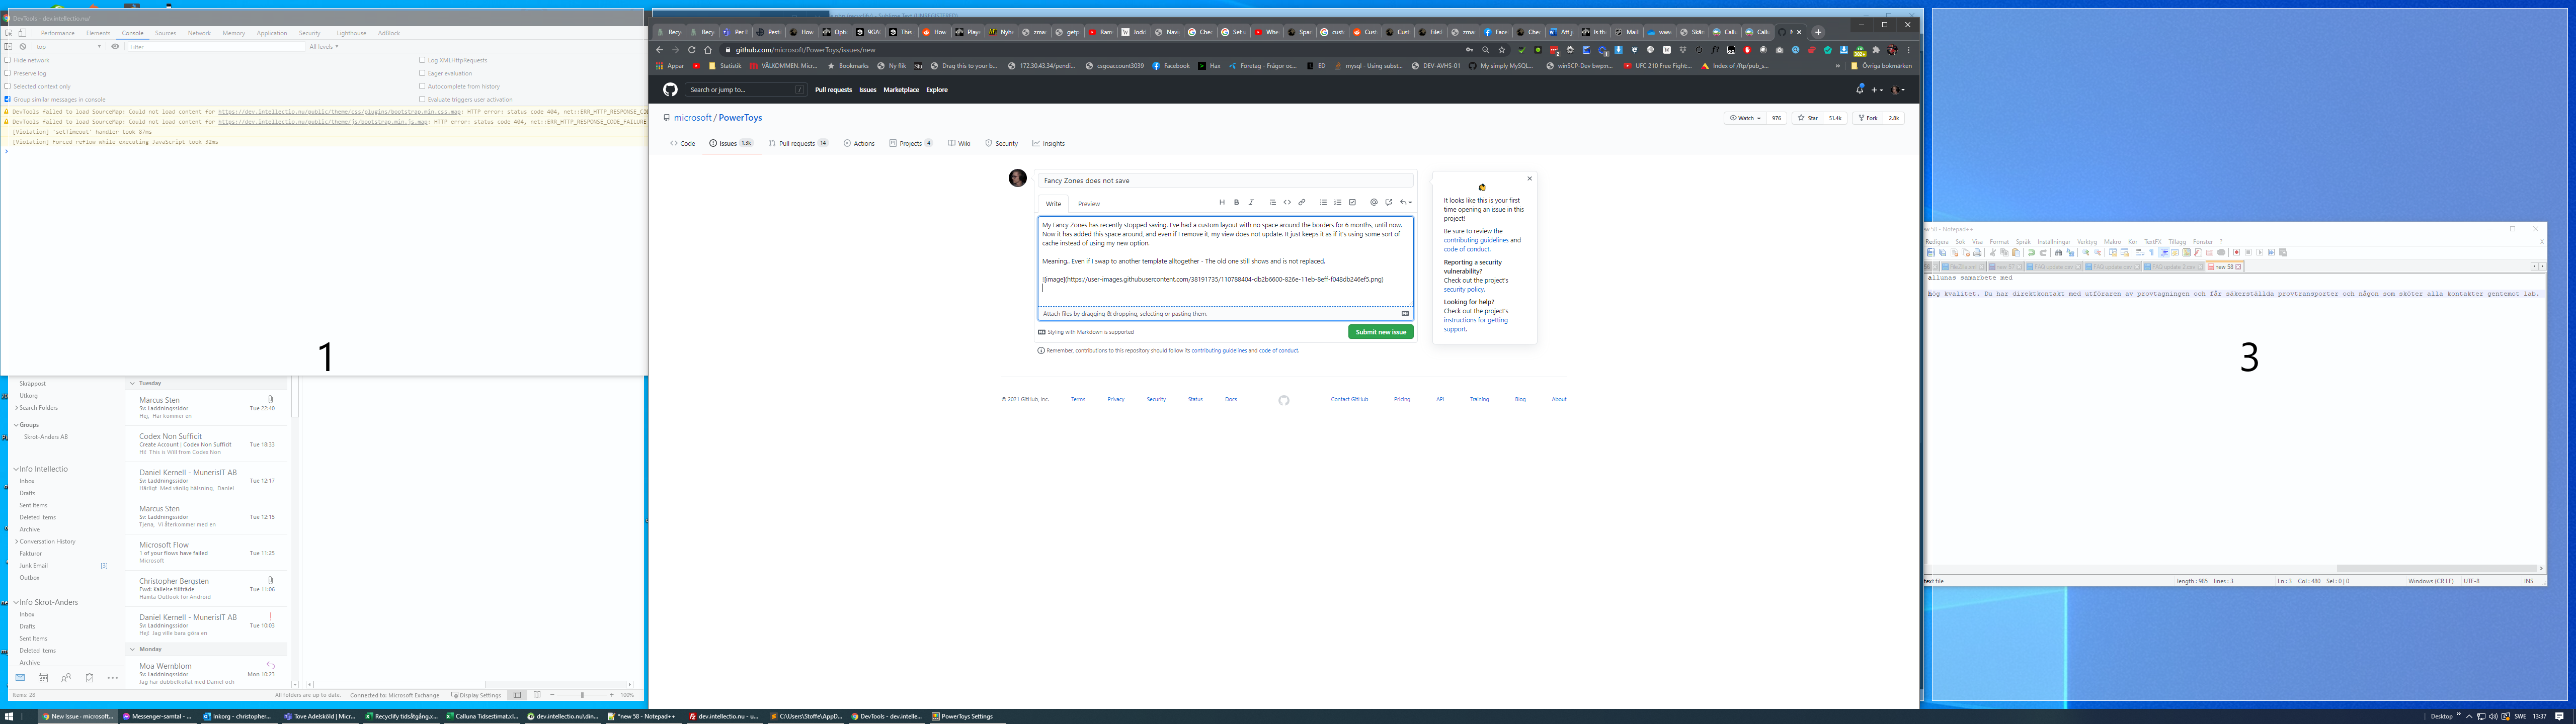Clear the DevTools console
Viewport: 2576px width, 724px height.
click(x=23, y=46)
